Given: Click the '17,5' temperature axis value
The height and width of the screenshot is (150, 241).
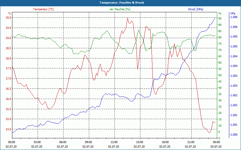Looking at the screenshot, I should coord(9,68).
